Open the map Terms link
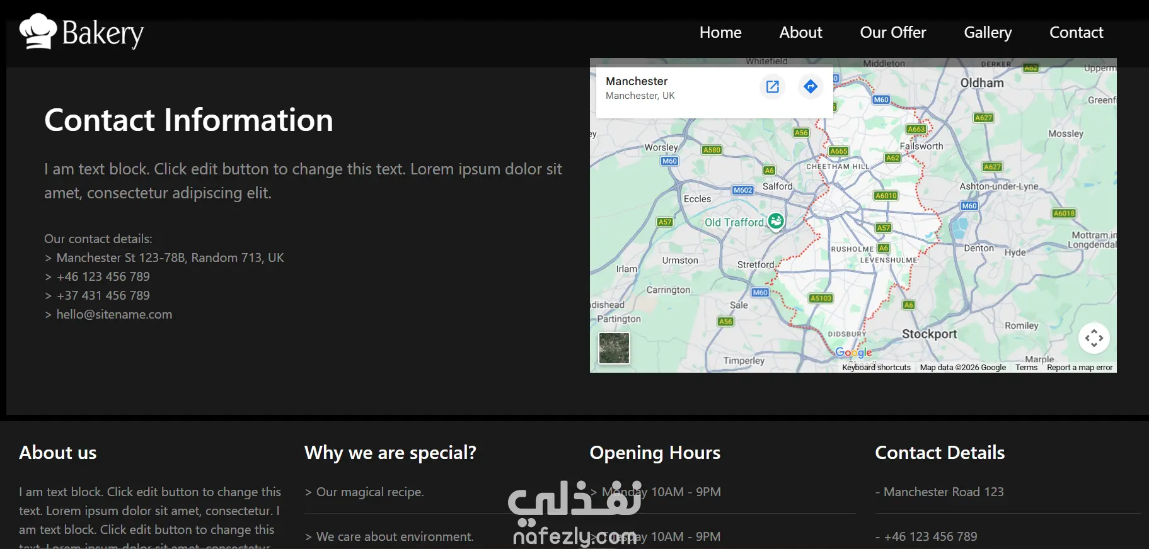The height and width of the screenshot is (549, 1149). pos(1026,368)
